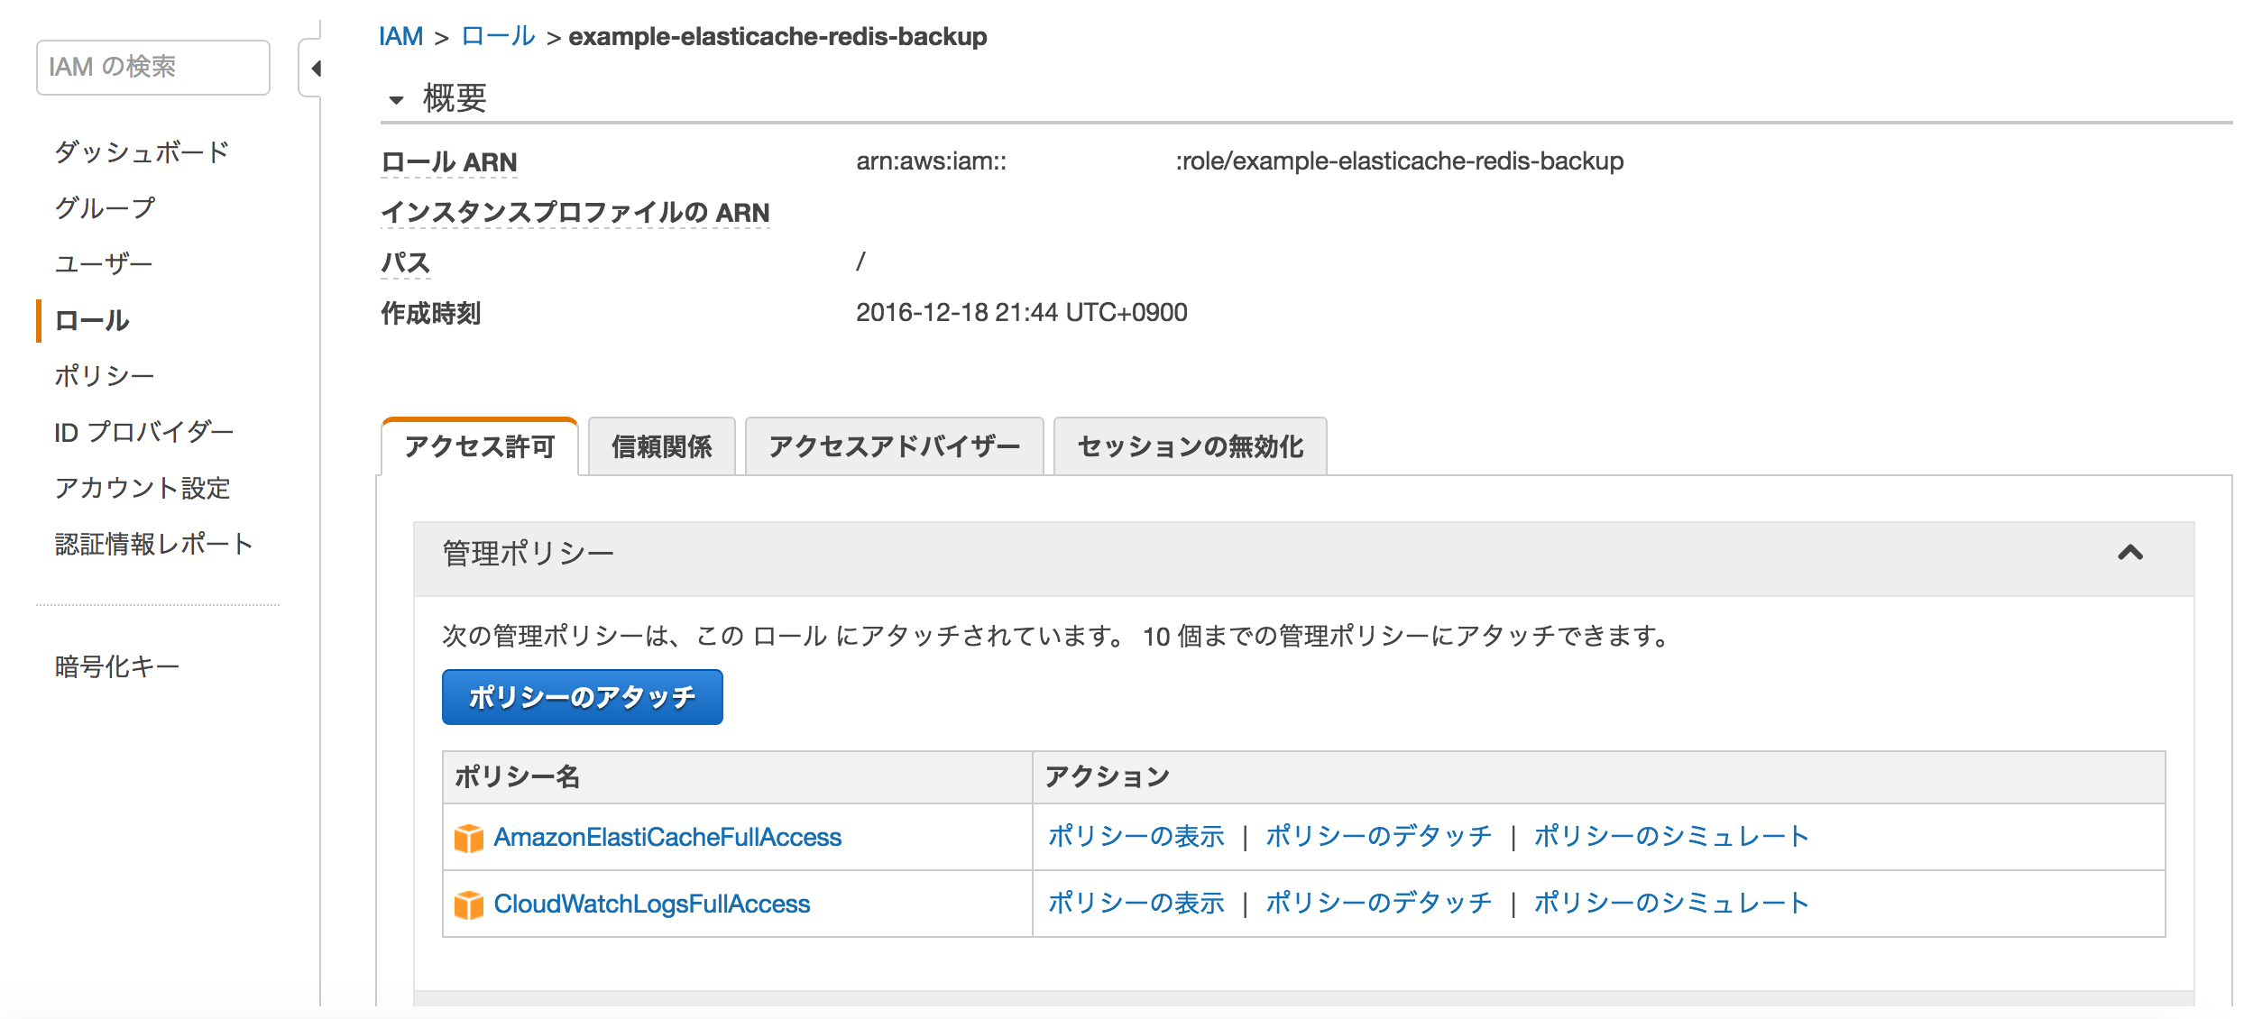Open ユーザー in the sidebar
The image size is (2244, 1019).
click(x=104, y=263)
